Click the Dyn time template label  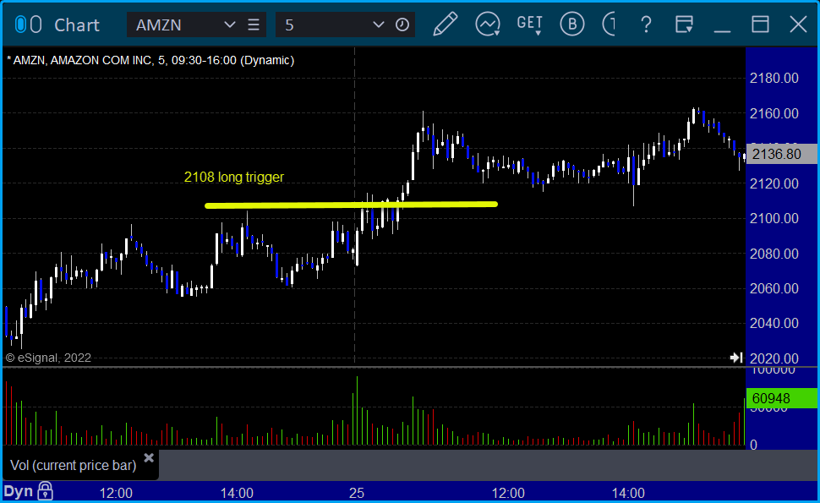(19, 491)
